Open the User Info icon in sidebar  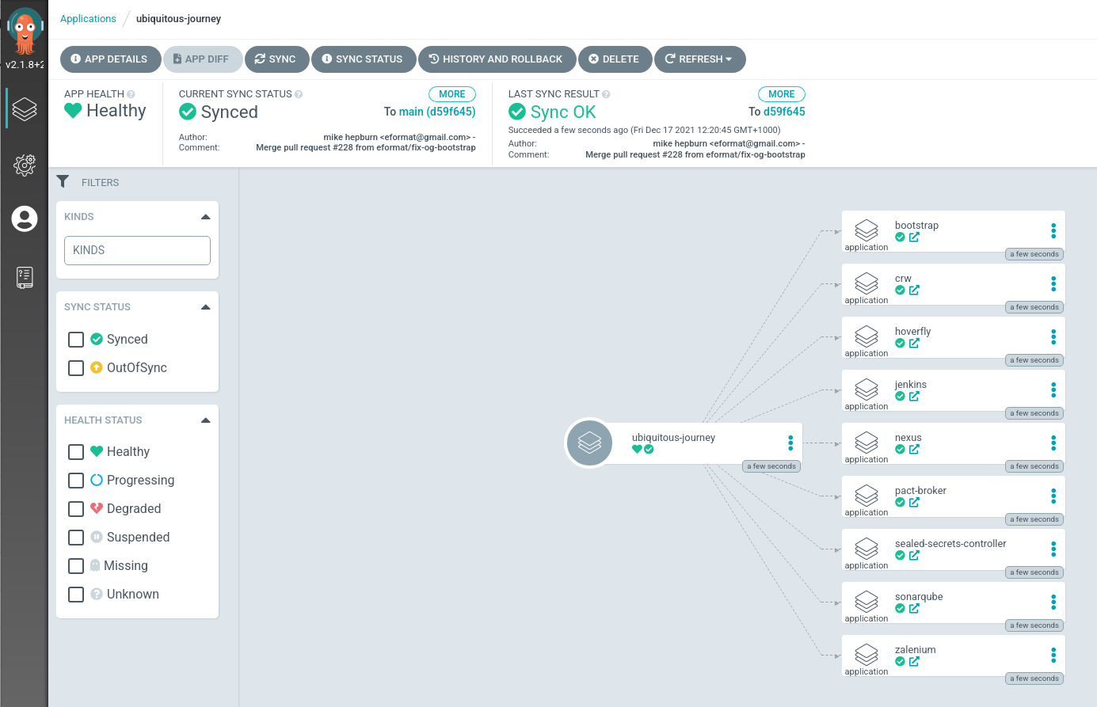[25, 219]
